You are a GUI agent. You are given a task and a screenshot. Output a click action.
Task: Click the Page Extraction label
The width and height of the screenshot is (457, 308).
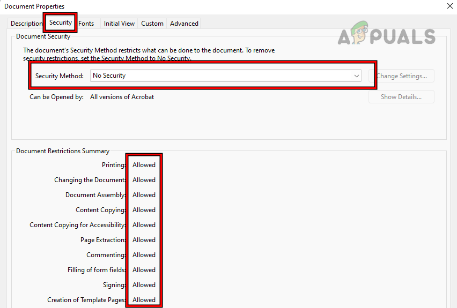[103, 240]
